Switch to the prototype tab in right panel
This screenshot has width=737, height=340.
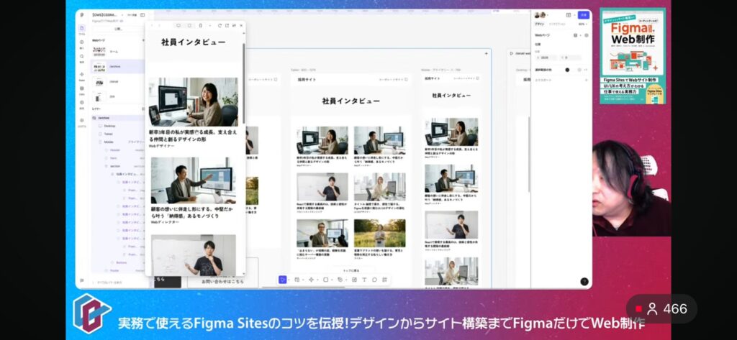tap(556, 24)
